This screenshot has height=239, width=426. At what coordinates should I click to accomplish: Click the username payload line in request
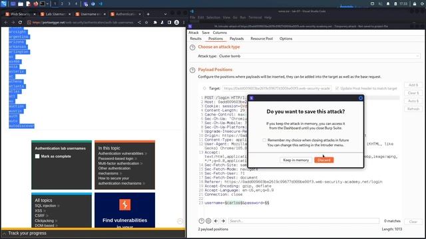pyautogui.click(x=237, y=202)
